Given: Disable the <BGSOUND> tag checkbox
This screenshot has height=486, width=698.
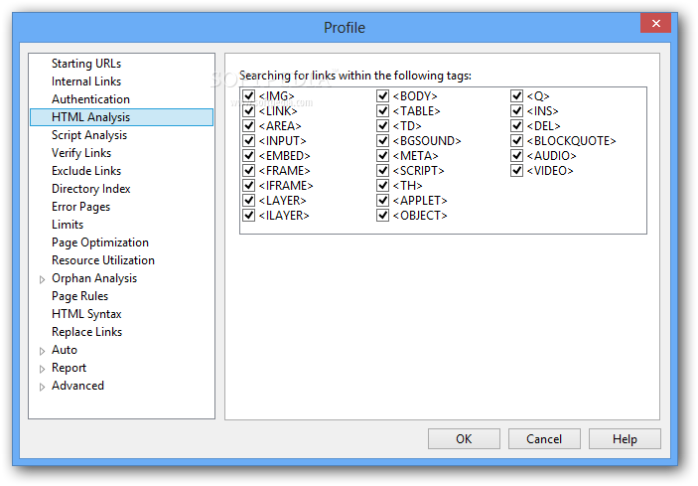Looking at the screenshot, I should coord(382,140).
